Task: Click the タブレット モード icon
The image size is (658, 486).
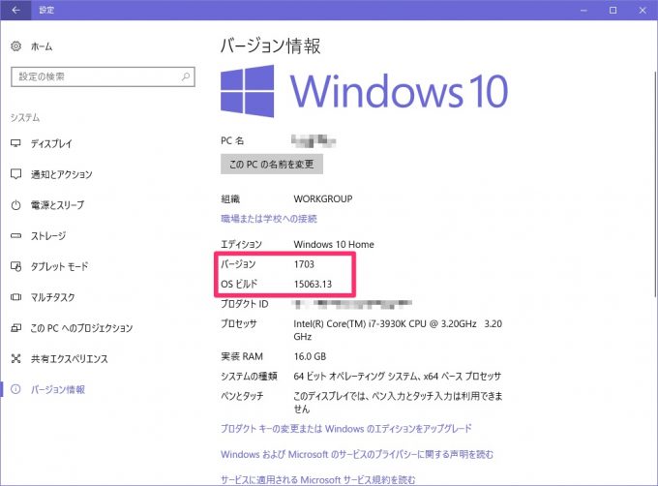Action: pos(15,266)
